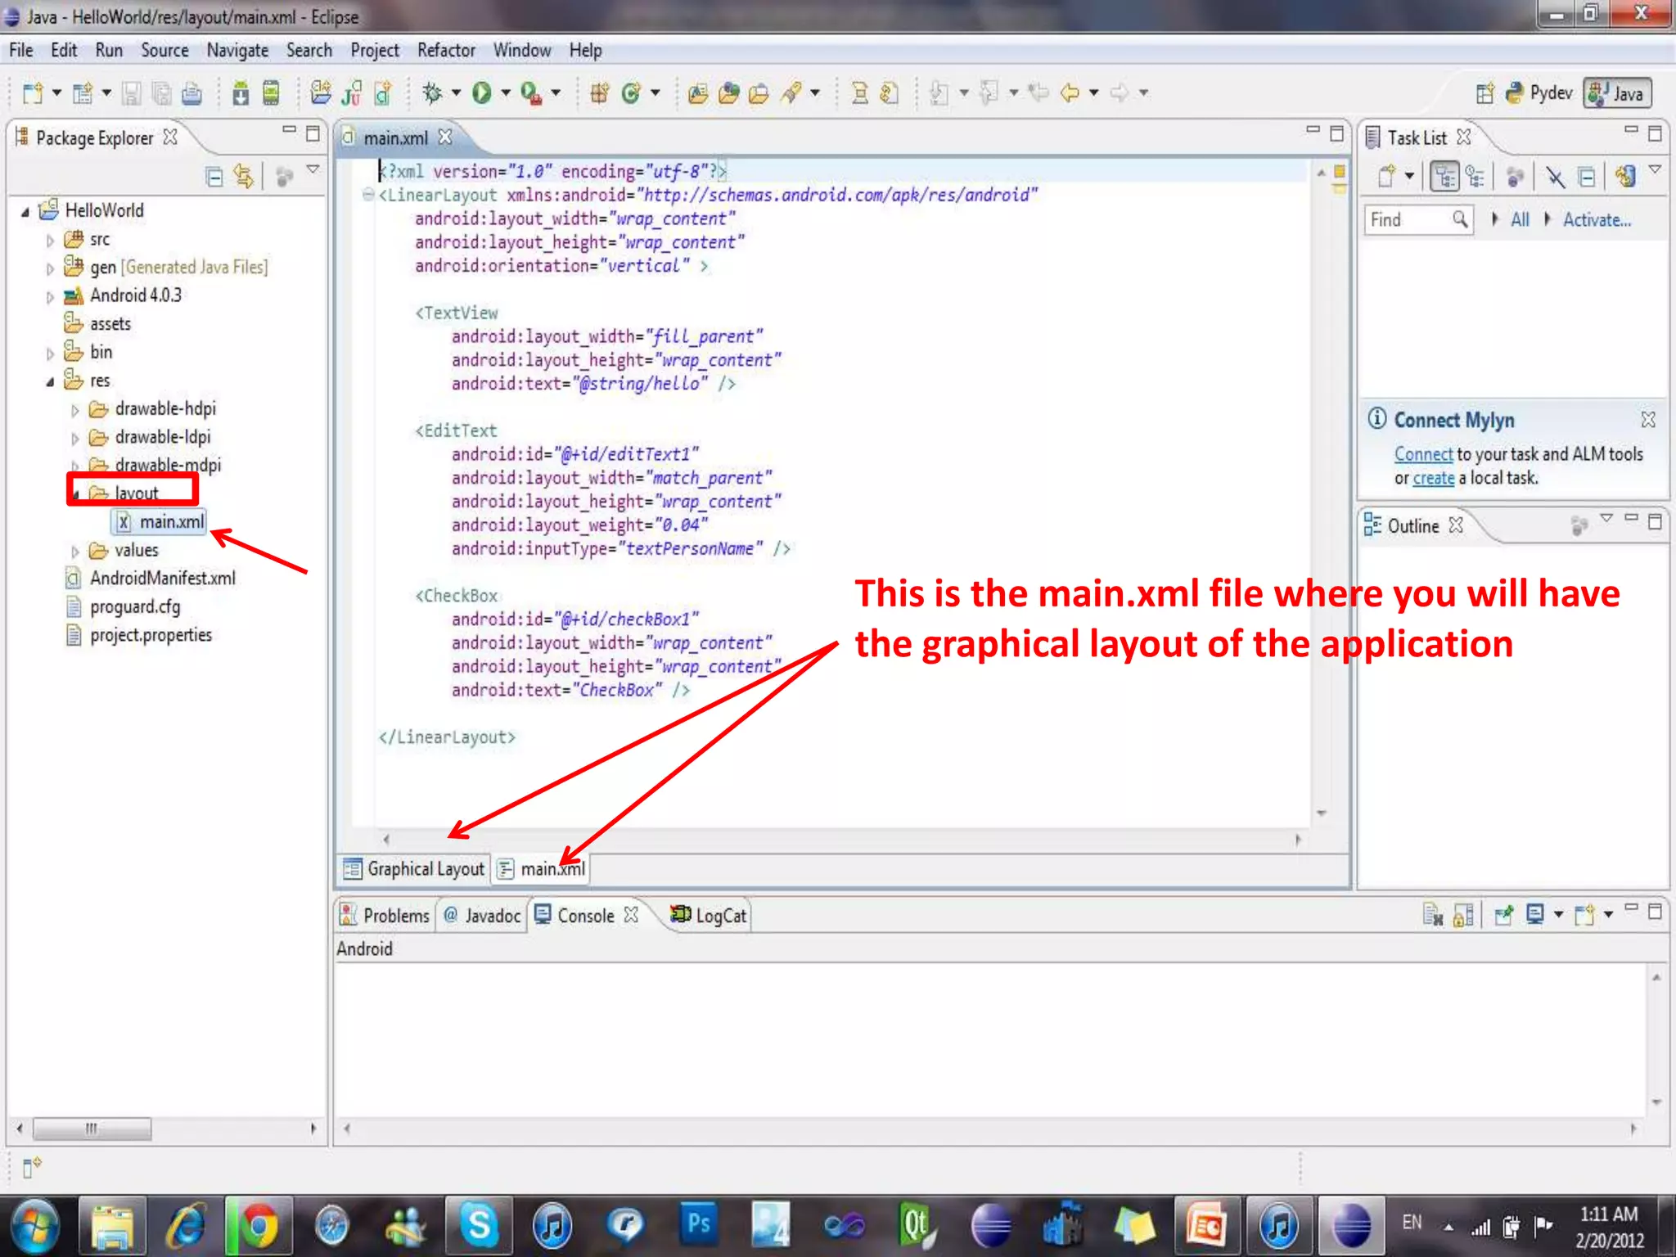
Task: Switch to Graphical Layout tab
Action: click(x=414, y=869)
